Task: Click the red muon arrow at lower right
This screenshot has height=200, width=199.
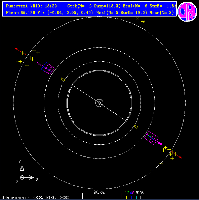Action: pos(177,155)
